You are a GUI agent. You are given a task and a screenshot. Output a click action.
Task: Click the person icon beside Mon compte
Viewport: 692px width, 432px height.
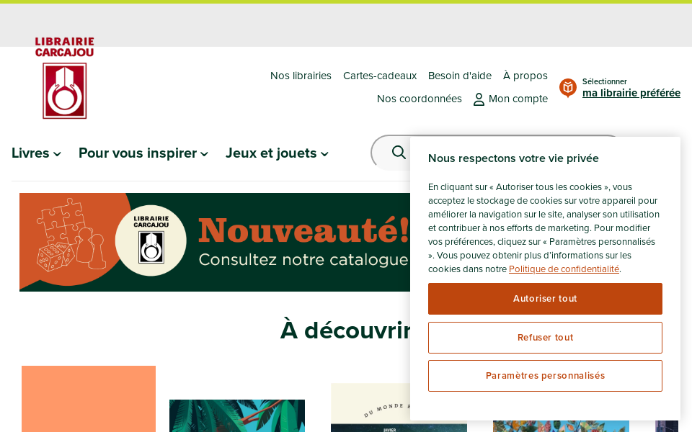click(x=479, y=99)
